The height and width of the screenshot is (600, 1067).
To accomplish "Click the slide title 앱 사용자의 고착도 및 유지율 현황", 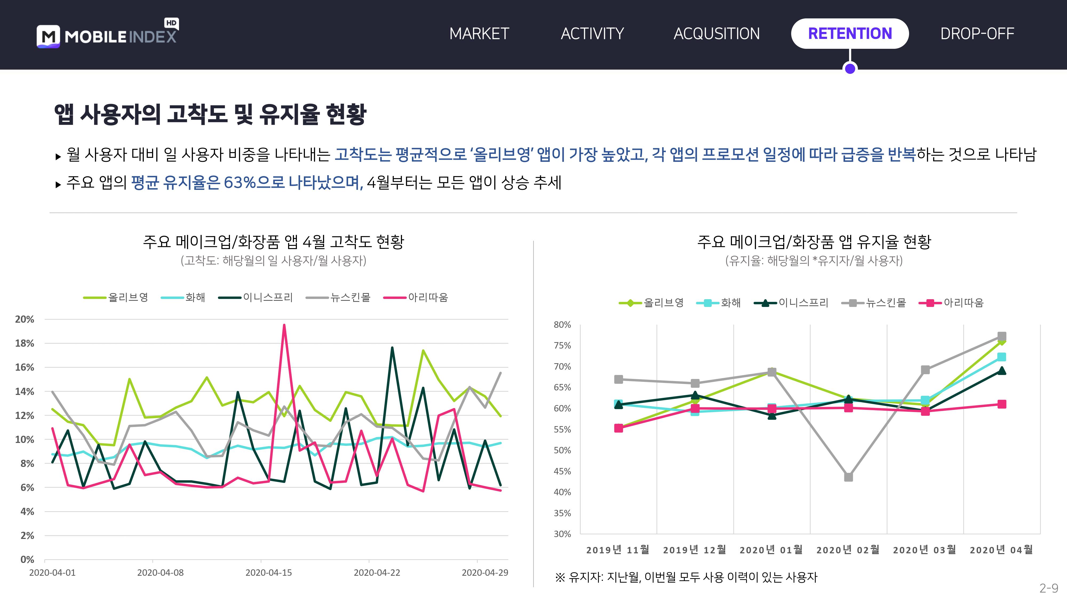I will click(210, 114).
